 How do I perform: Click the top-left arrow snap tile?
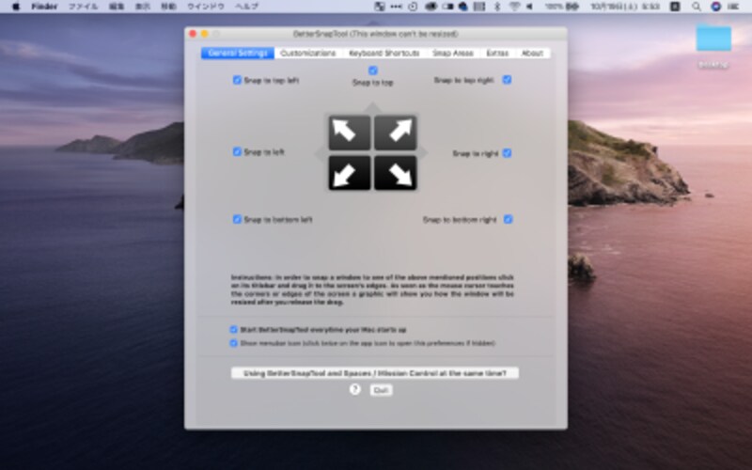[349, 133]
